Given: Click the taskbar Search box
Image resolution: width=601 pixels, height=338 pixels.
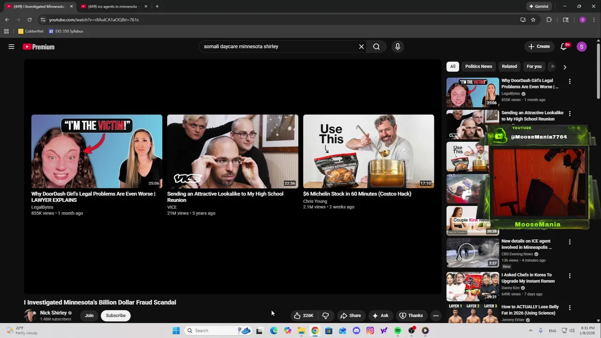Looking at the screenshot, I should pyautogui.click(x=218, y=330).
